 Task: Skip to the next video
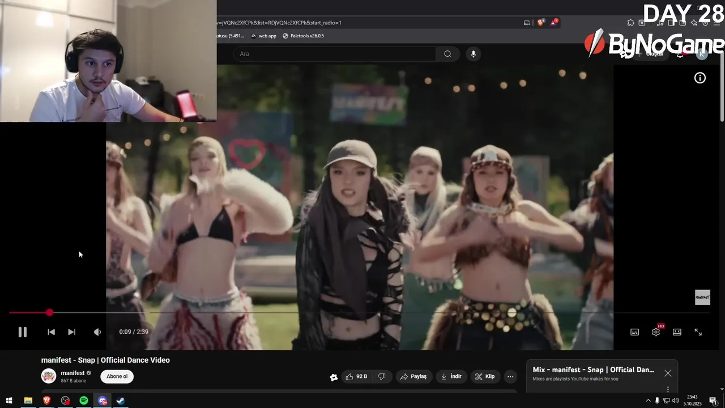[71, 332]
